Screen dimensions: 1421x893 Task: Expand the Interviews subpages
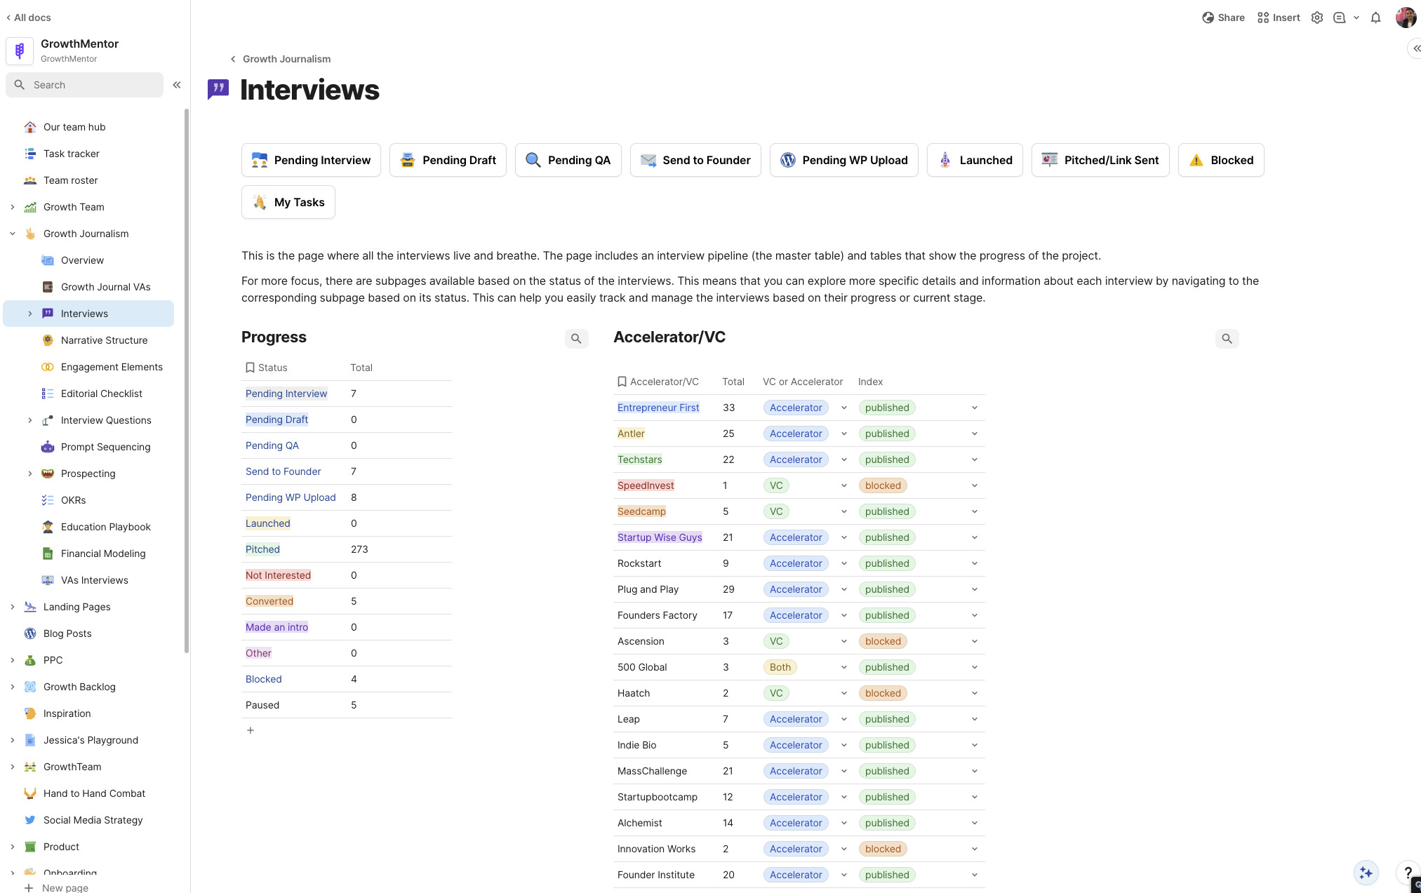(x=29, y=314)
